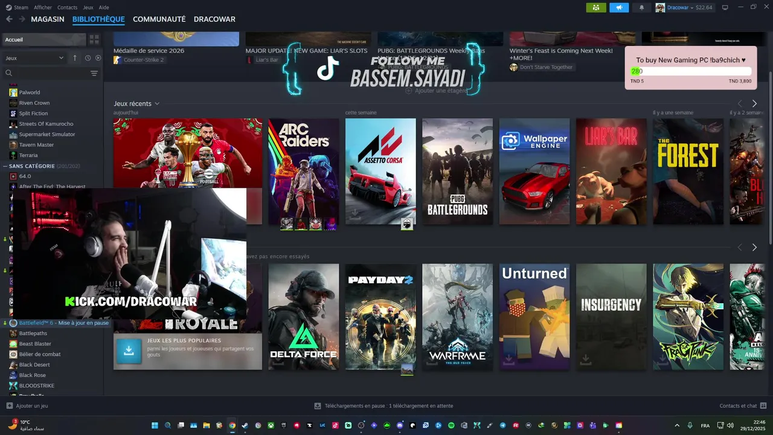Image resolution: width=773 pixels, height=435 pixels.
Task: Select Palworld in the library list
Action: click(x=30, y=92)
